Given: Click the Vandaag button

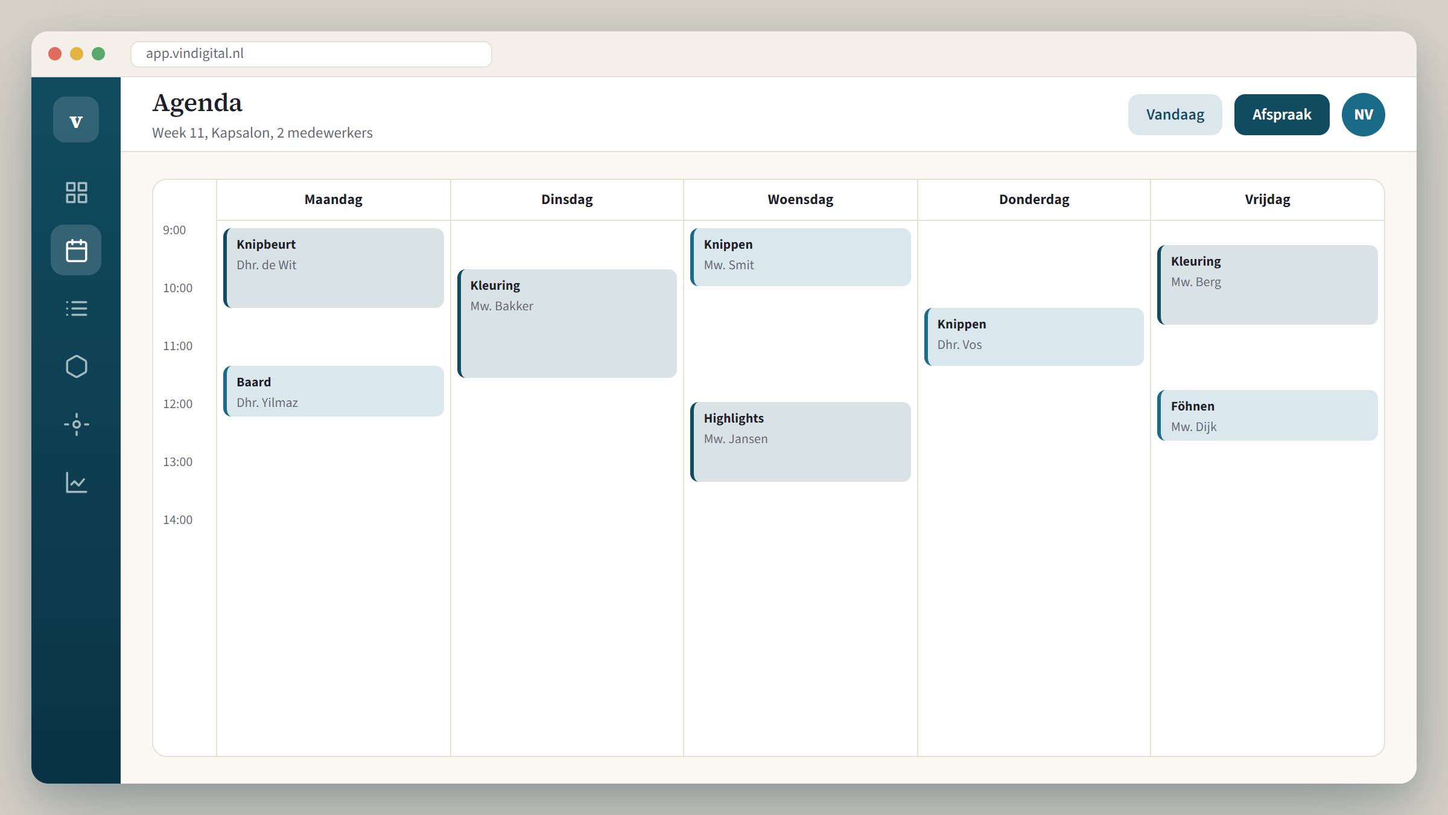Looking at the screenshot, I should (1175, 115).
